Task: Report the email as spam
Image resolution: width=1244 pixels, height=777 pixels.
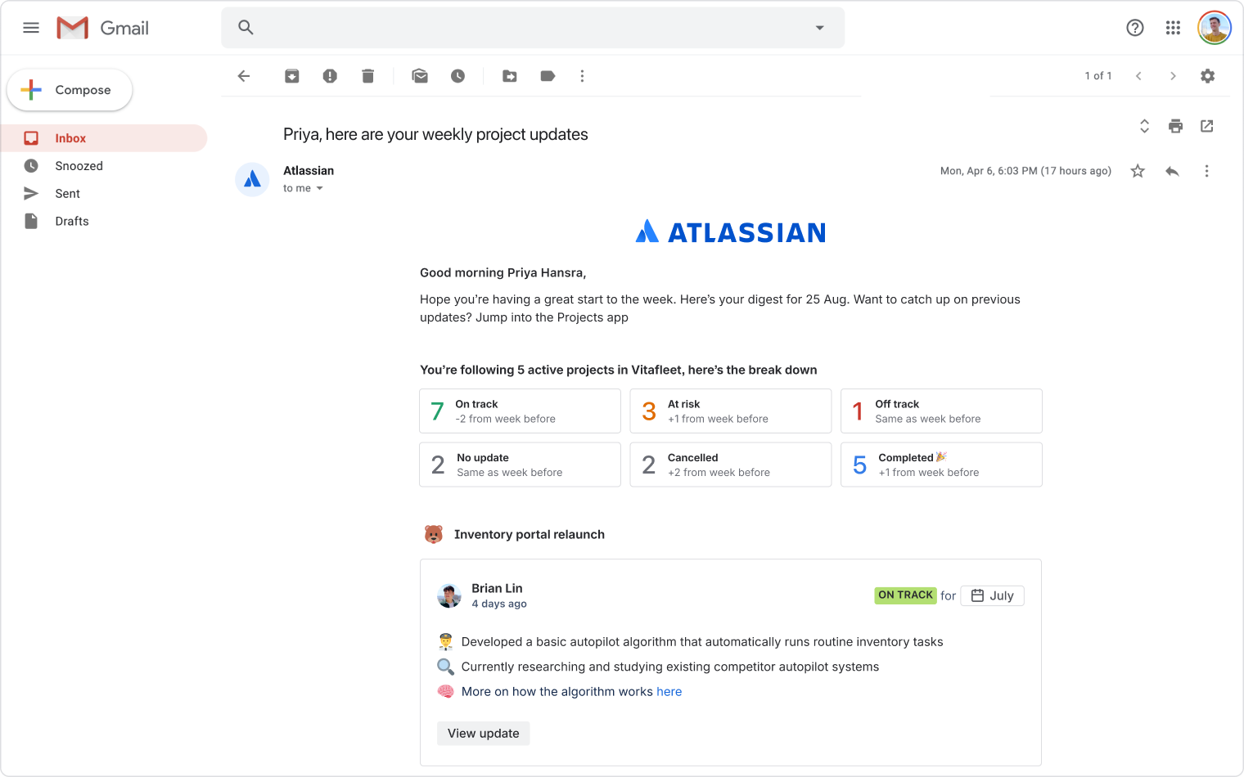Action: 330,76
